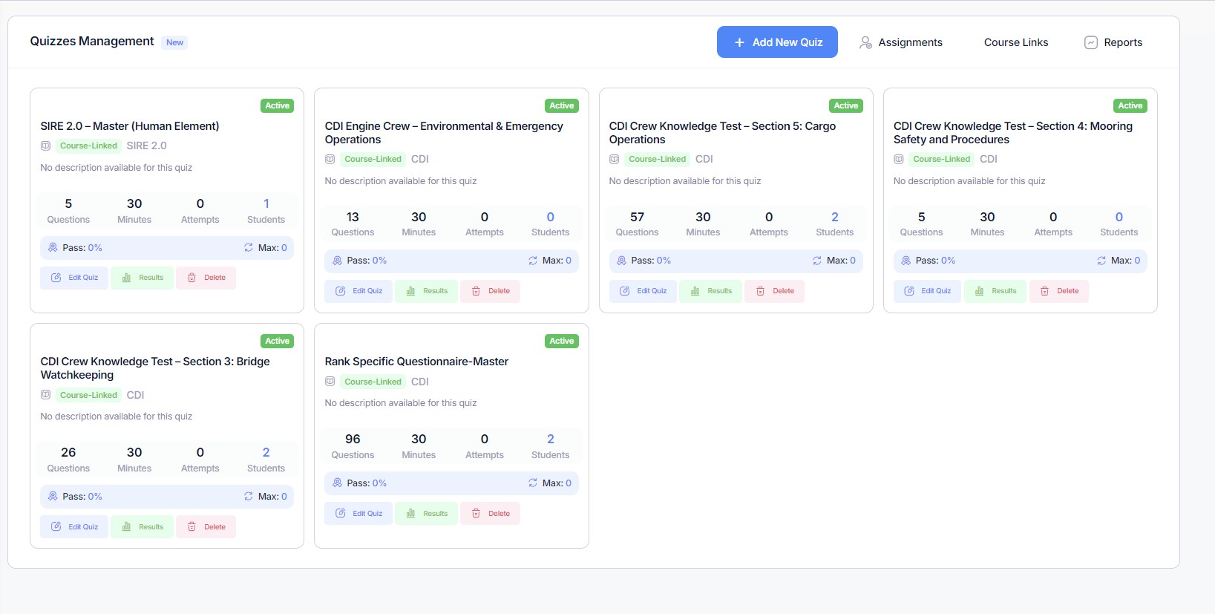This screenshot has width=1215, height=614.
Task: View Results for SIRE 2.0 Master quiz
Action: [142, 278]
